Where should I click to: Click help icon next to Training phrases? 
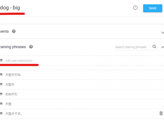click(31, 47)
